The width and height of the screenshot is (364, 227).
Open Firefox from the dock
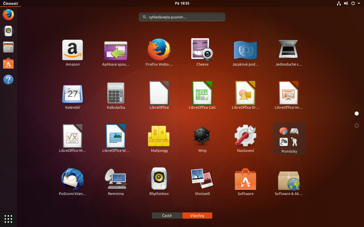(x=8, y=15)
